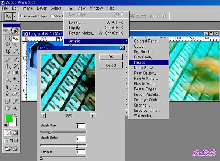Click the Brush Size slider handle
The image size is (220, 161).
tap(50, 132)
